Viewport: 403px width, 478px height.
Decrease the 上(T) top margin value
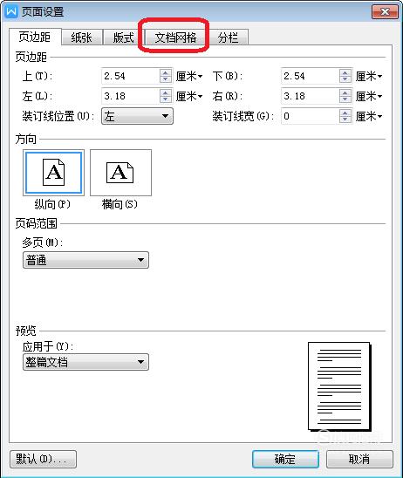(x=165, y=79)
